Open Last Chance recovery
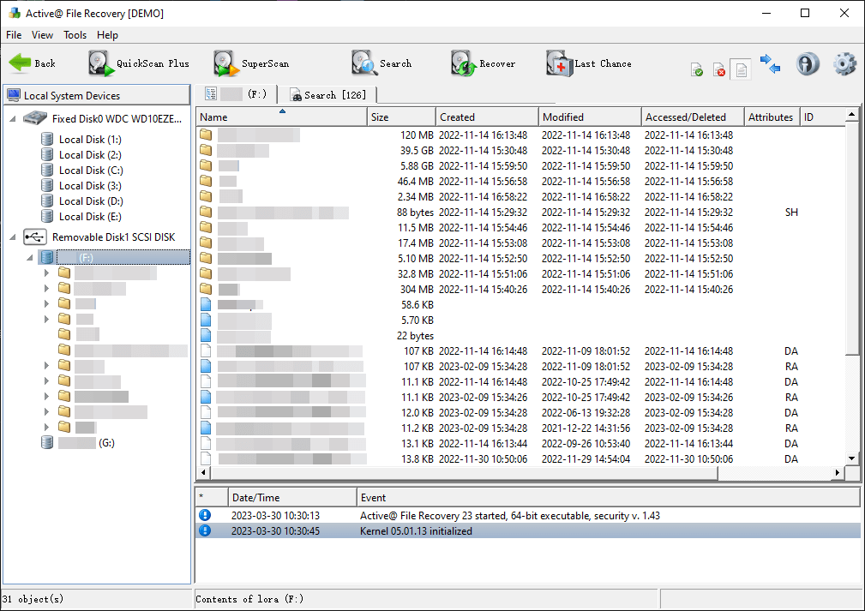Viewport: 865px width, 611px height. 589,63
